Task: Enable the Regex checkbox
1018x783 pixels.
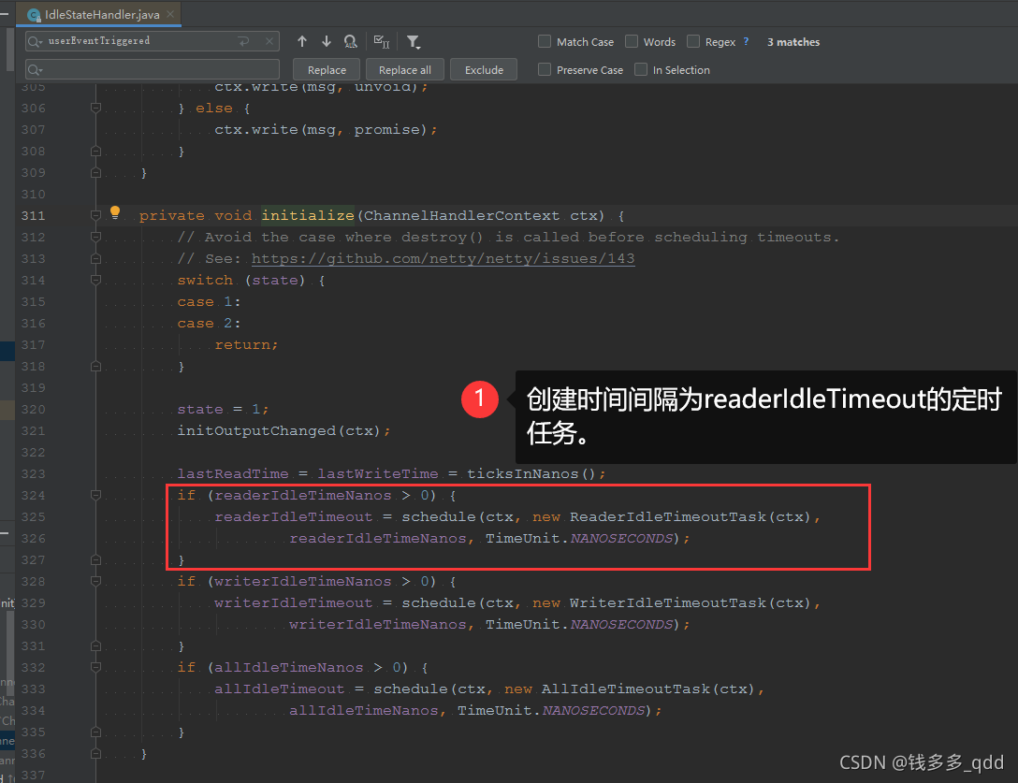Action: [x=693, y=41]
